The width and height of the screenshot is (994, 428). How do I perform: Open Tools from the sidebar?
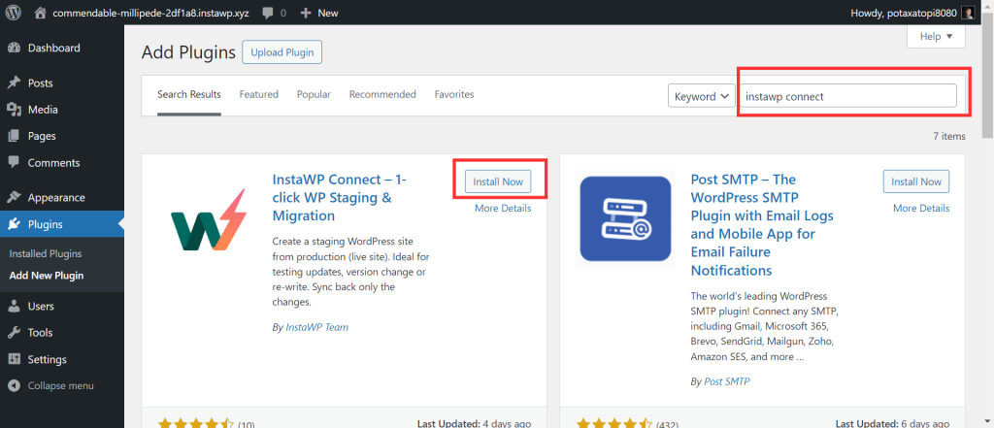[x=40, y=333]
